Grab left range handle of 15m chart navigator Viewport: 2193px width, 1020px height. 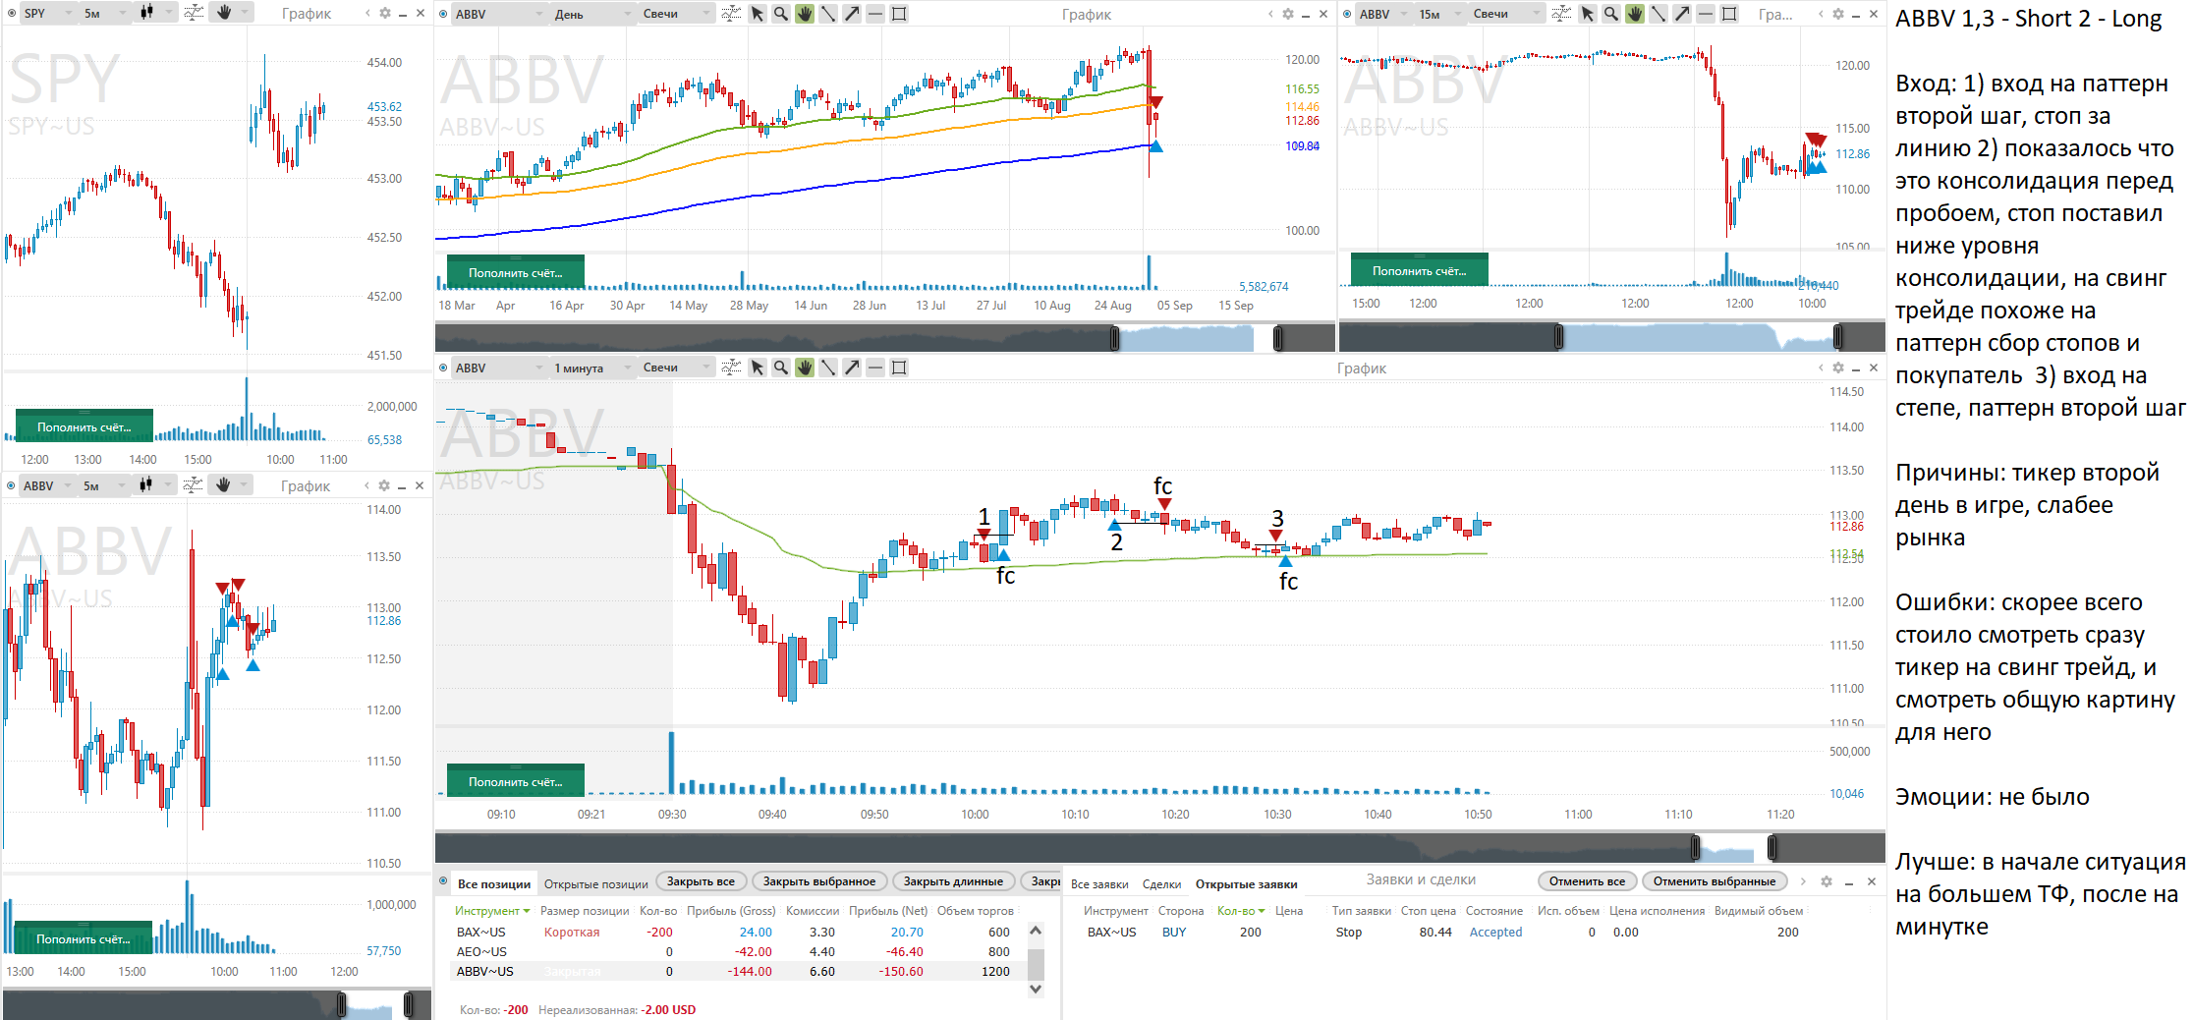click(x=1558, y=338)
